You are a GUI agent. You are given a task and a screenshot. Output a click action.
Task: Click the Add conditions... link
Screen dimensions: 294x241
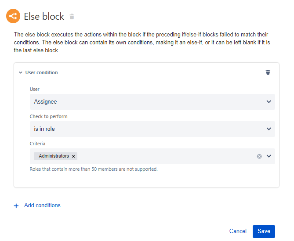point(44,205)
